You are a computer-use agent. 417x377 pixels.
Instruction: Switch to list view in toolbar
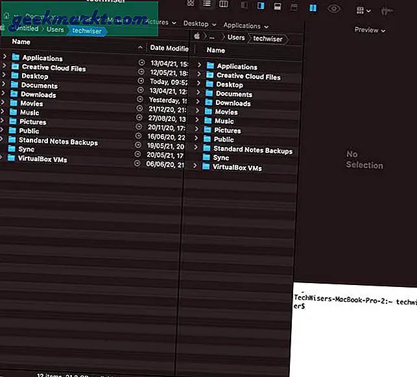point(207,3)
